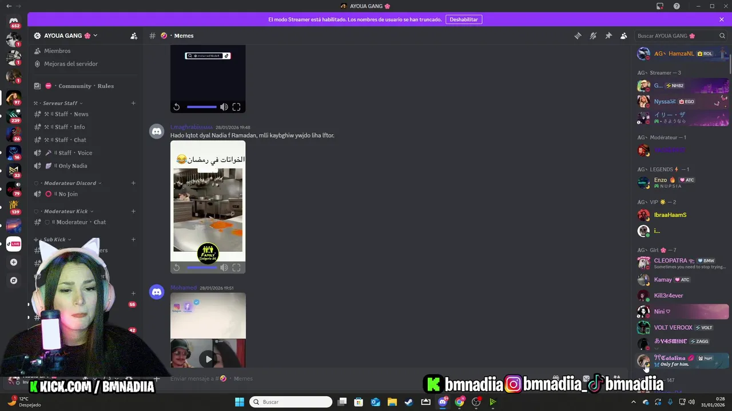Screen dimensions: 732x411
Task: Open Threads icon in channel header
Action: tap(578, 35)
